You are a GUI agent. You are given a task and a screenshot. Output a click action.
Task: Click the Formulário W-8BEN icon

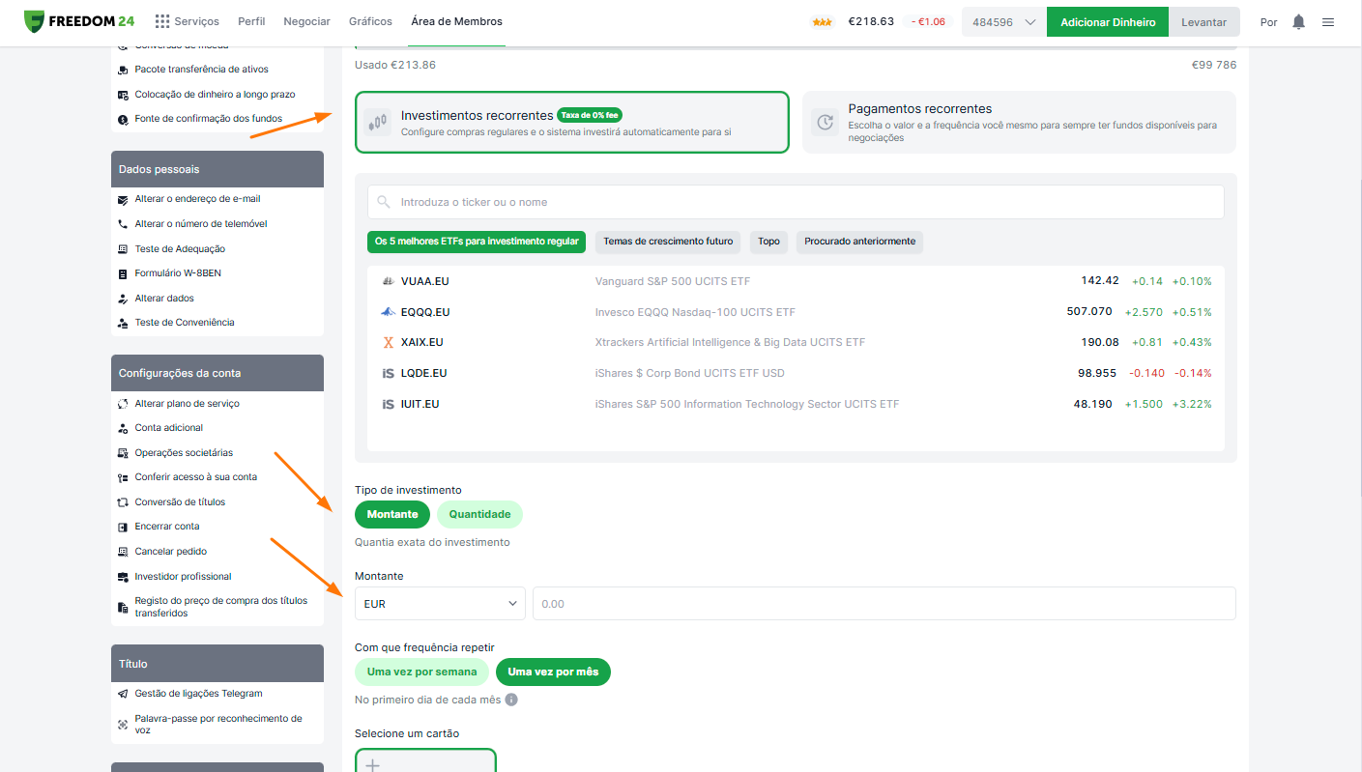click(123, 273)
